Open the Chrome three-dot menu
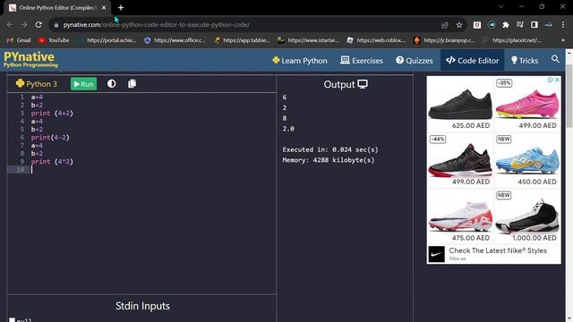573x322 pixels. 563,25
